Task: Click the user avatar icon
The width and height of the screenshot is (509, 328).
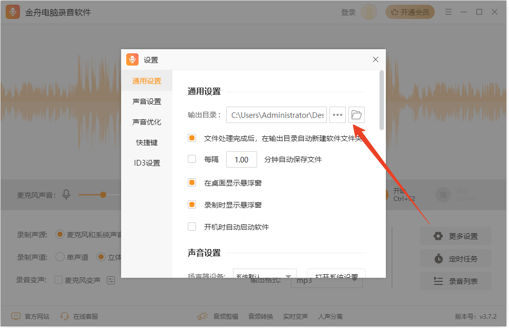Action: 369,12
